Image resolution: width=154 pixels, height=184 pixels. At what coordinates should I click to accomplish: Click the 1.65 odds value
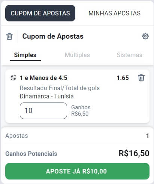click(123, 78)
